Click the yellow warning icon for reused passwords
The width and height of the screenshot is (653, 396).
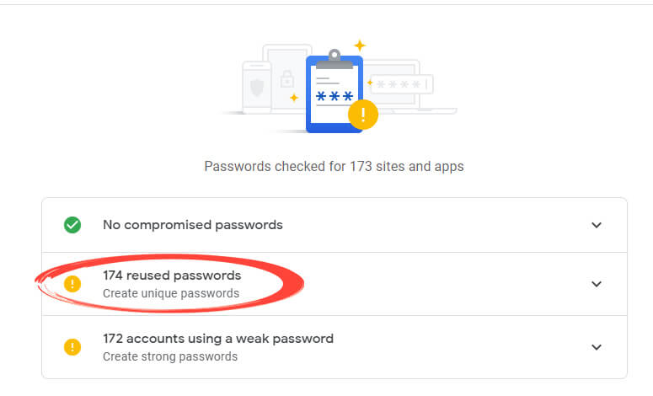pyautogui.click(x=72, y=284)
